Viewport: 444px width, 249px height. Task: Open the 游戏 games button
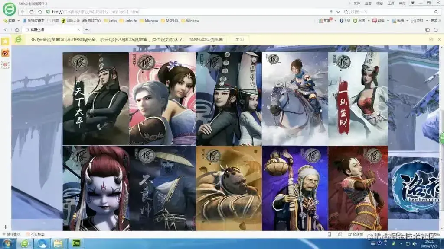pyautogui.click(x=417, y=21)
